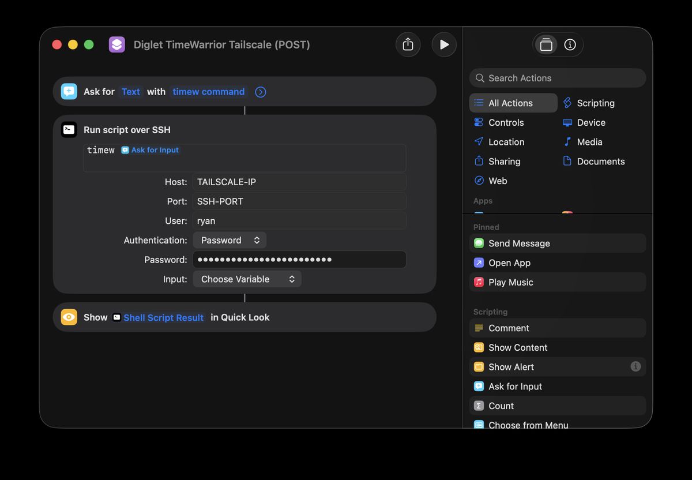
Task: Switch to the action library panel view
Action: [x=546, y=44]
